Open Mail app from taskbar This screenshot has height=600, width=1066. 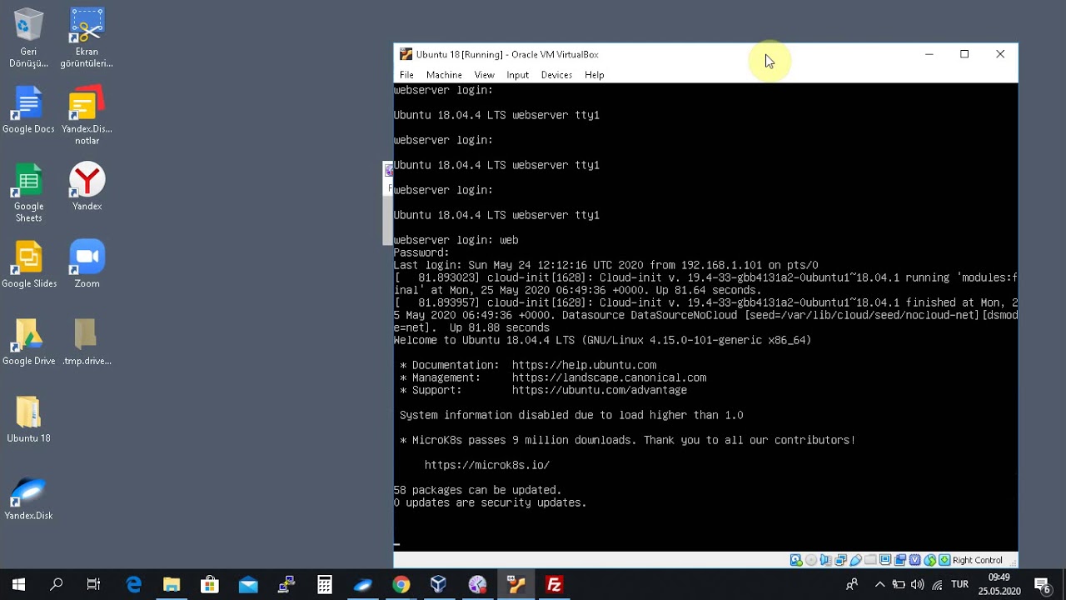248,585
